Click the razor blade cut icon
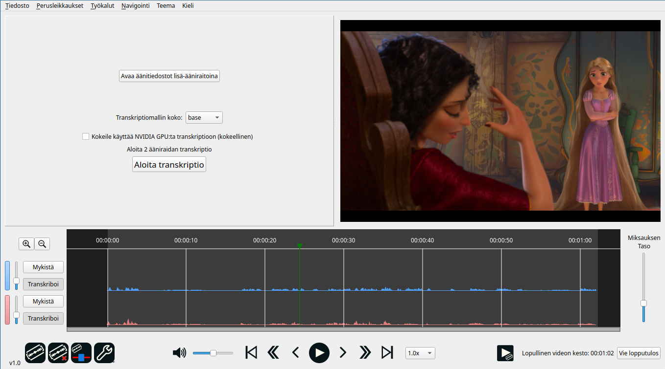The height and width of the screenshot is (369, 665). (x=35, y=352)
